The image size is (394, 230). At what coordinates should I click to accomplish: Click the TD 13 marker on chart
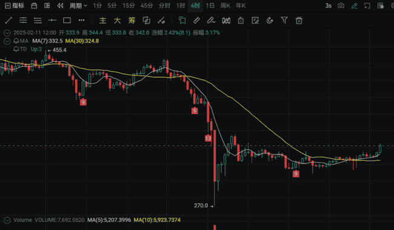(x=208, y=138)
